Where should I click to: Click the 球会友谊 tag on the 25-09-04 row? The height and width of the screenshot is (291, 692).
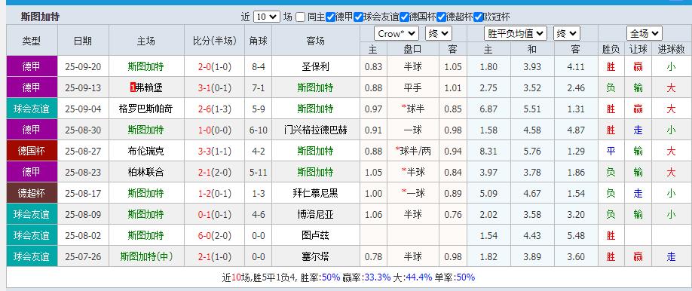(x=32, y=109)
